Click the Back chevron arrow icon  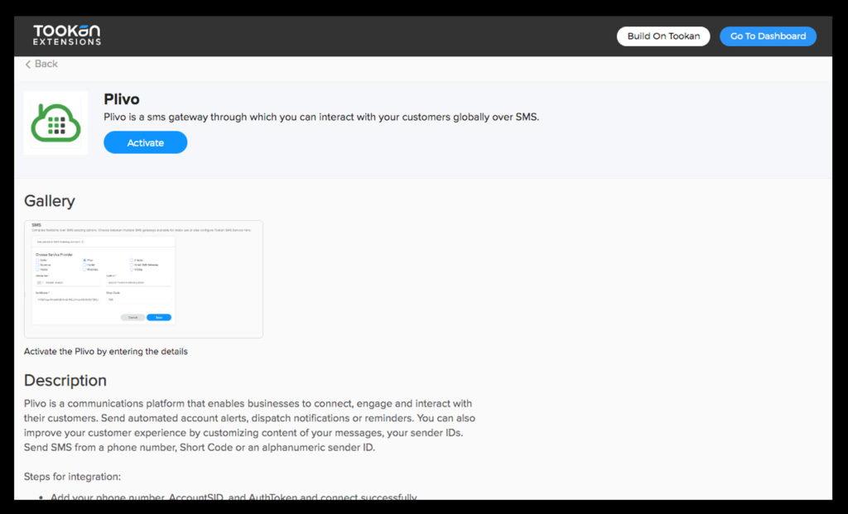coord(27,65)
